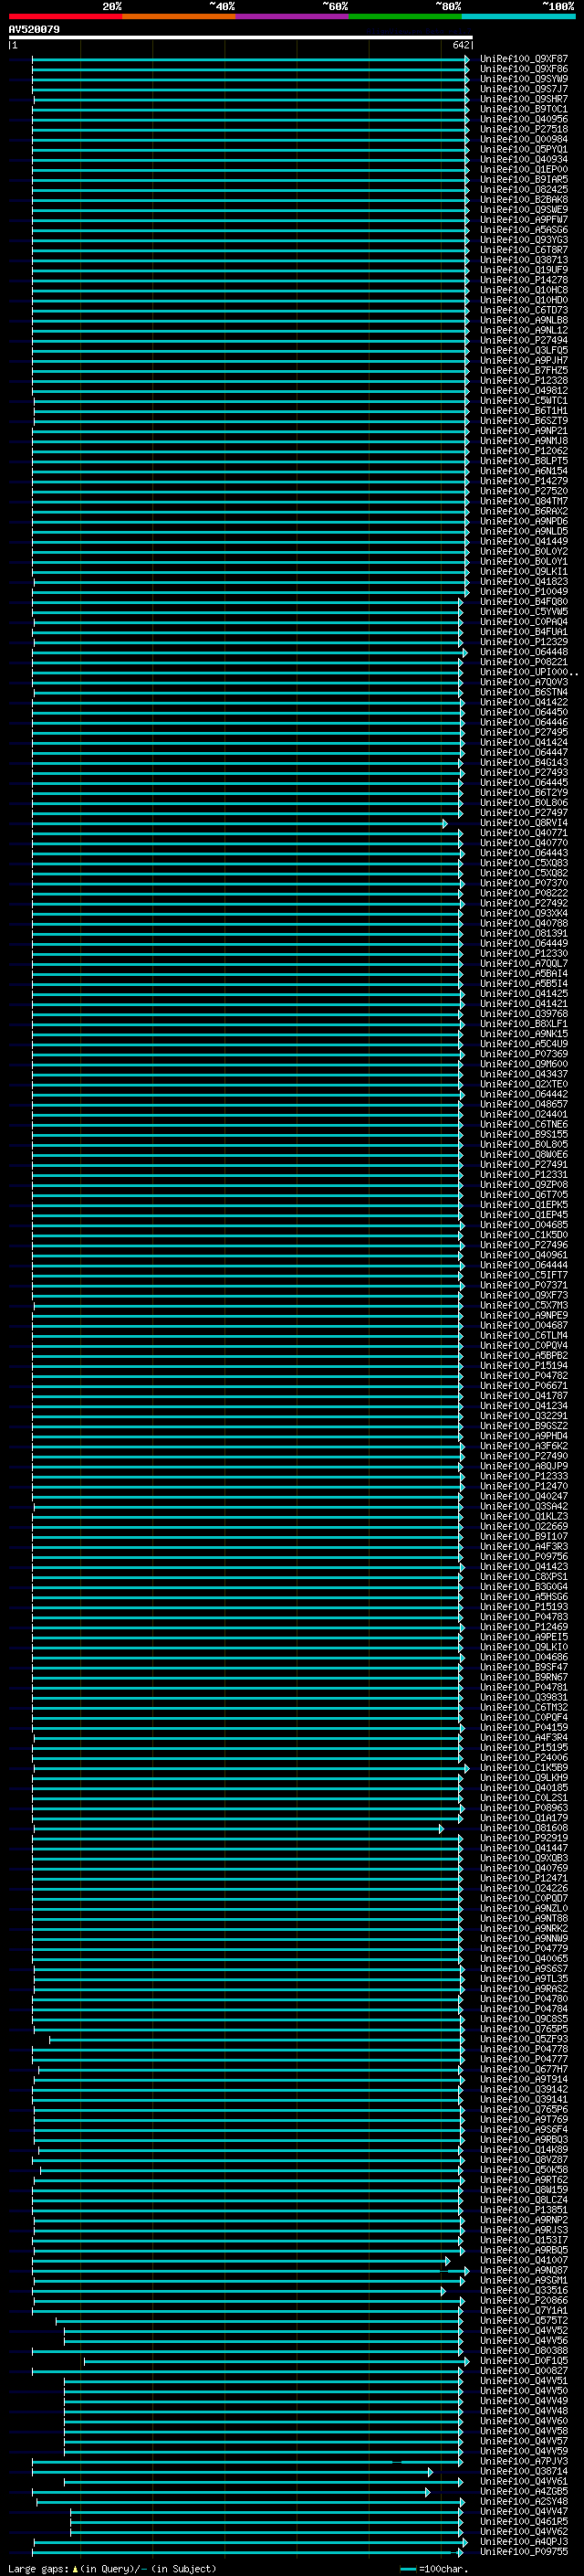Click the orange ~40% identity legend segment
The width and height of the screenshot is (584, 2576).
[x=179, y=16]
